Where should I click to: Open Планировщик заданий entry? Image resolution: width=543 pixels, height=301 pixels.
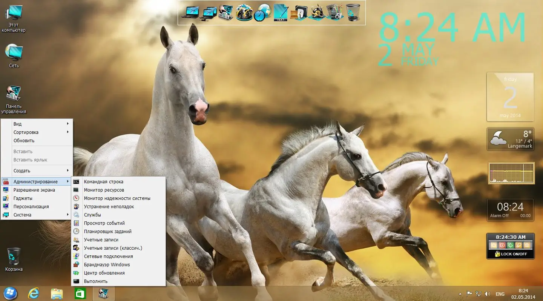[118, 231]
